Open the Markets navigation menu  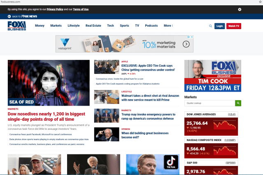(56, 25)
